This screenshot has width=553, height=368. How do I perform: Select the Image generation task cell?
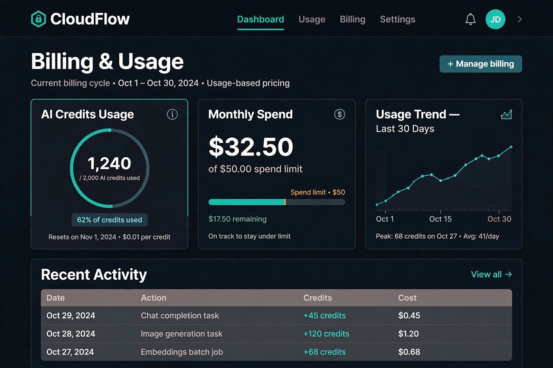(181, 334)
